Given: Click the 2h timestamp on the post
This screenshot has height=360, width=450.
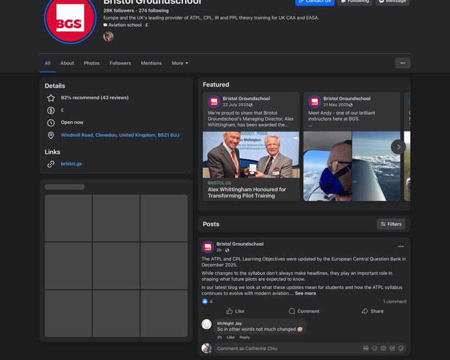Looking at the screenshot, I should point(219,250).
